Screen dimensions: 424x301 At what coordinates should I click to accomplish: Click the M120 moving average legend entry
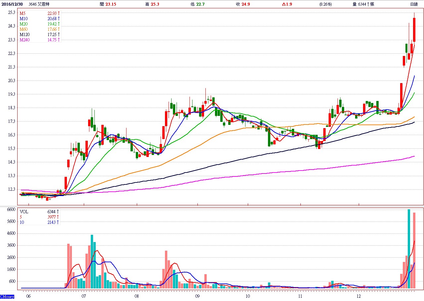click(24, 34)
